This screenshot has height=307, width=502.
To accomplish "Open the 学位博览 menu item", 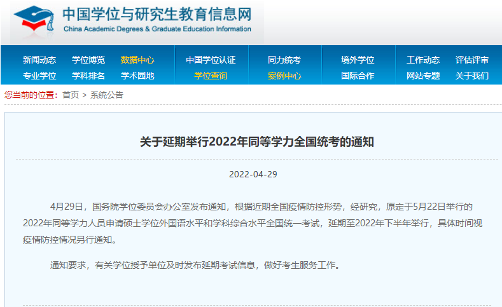I will (x=88, y=60).
